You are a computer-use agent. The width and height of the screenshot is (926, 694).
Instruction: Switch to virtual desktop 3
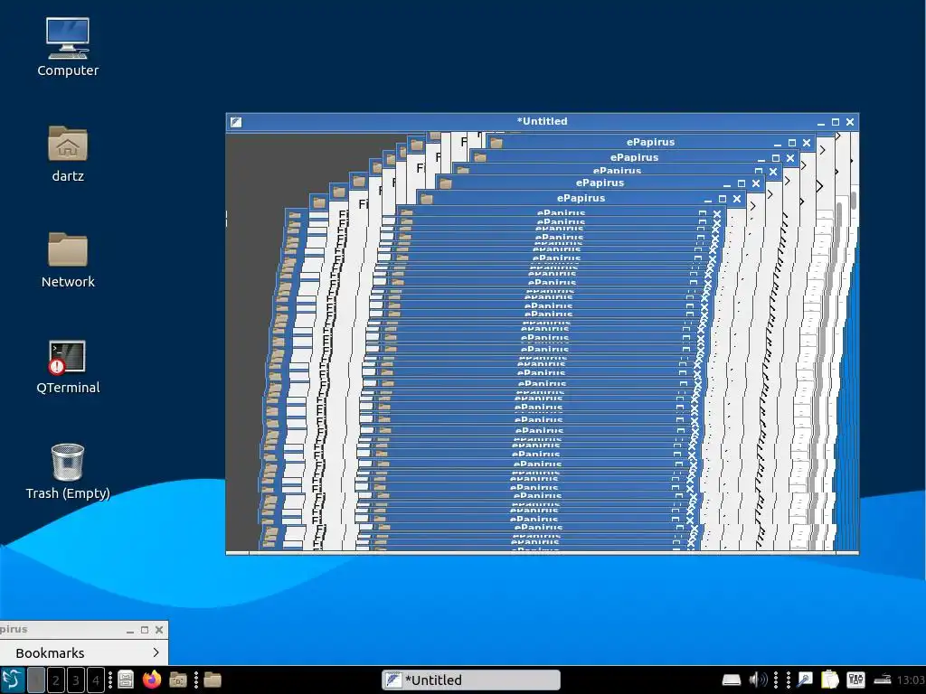(x=76, y=680)
